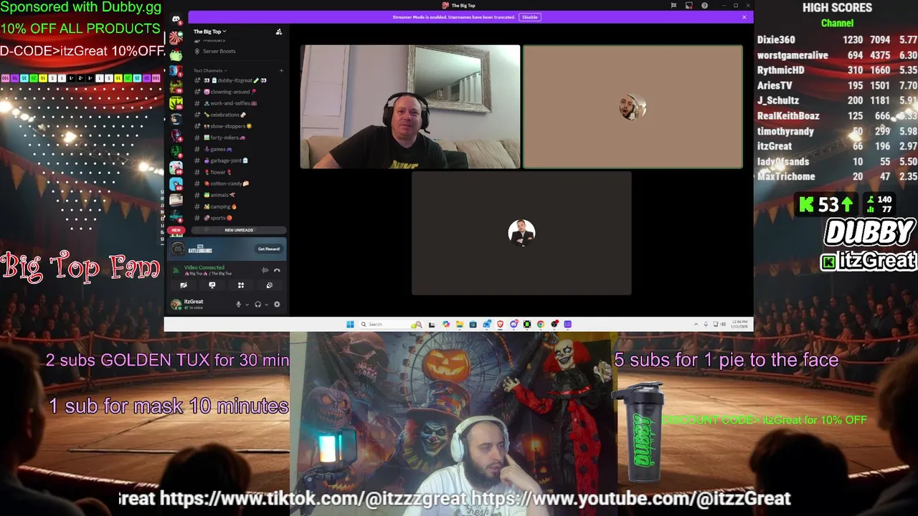Collapse the Text Channels category
918x516 pixels.
tap(209, 70)
